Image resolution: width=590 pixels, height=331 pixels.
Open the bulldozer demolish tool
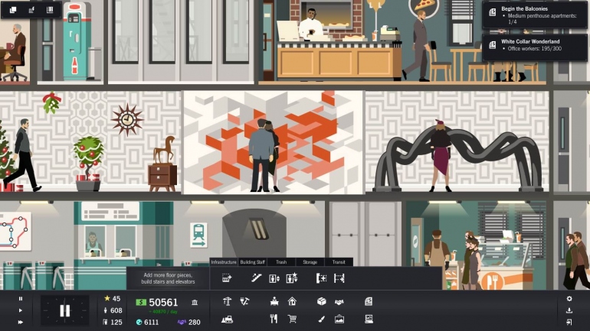227,319
